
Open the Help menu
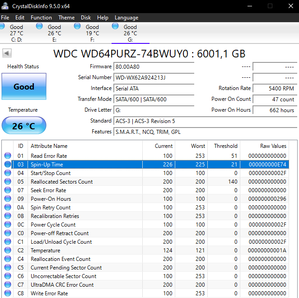(x=103, y=18)
